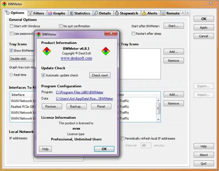Click the Check now! button
This screenshot has height=171, width=219.
pyautogui.click(x=100, y=75)
